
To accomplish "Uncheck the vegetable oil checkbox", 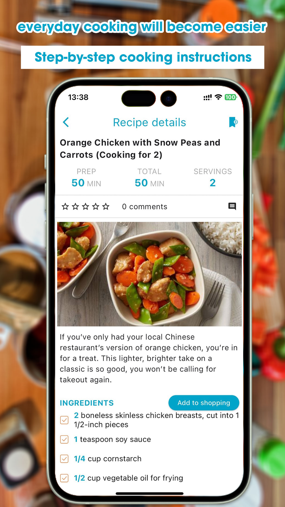I will tap(64, 478).
